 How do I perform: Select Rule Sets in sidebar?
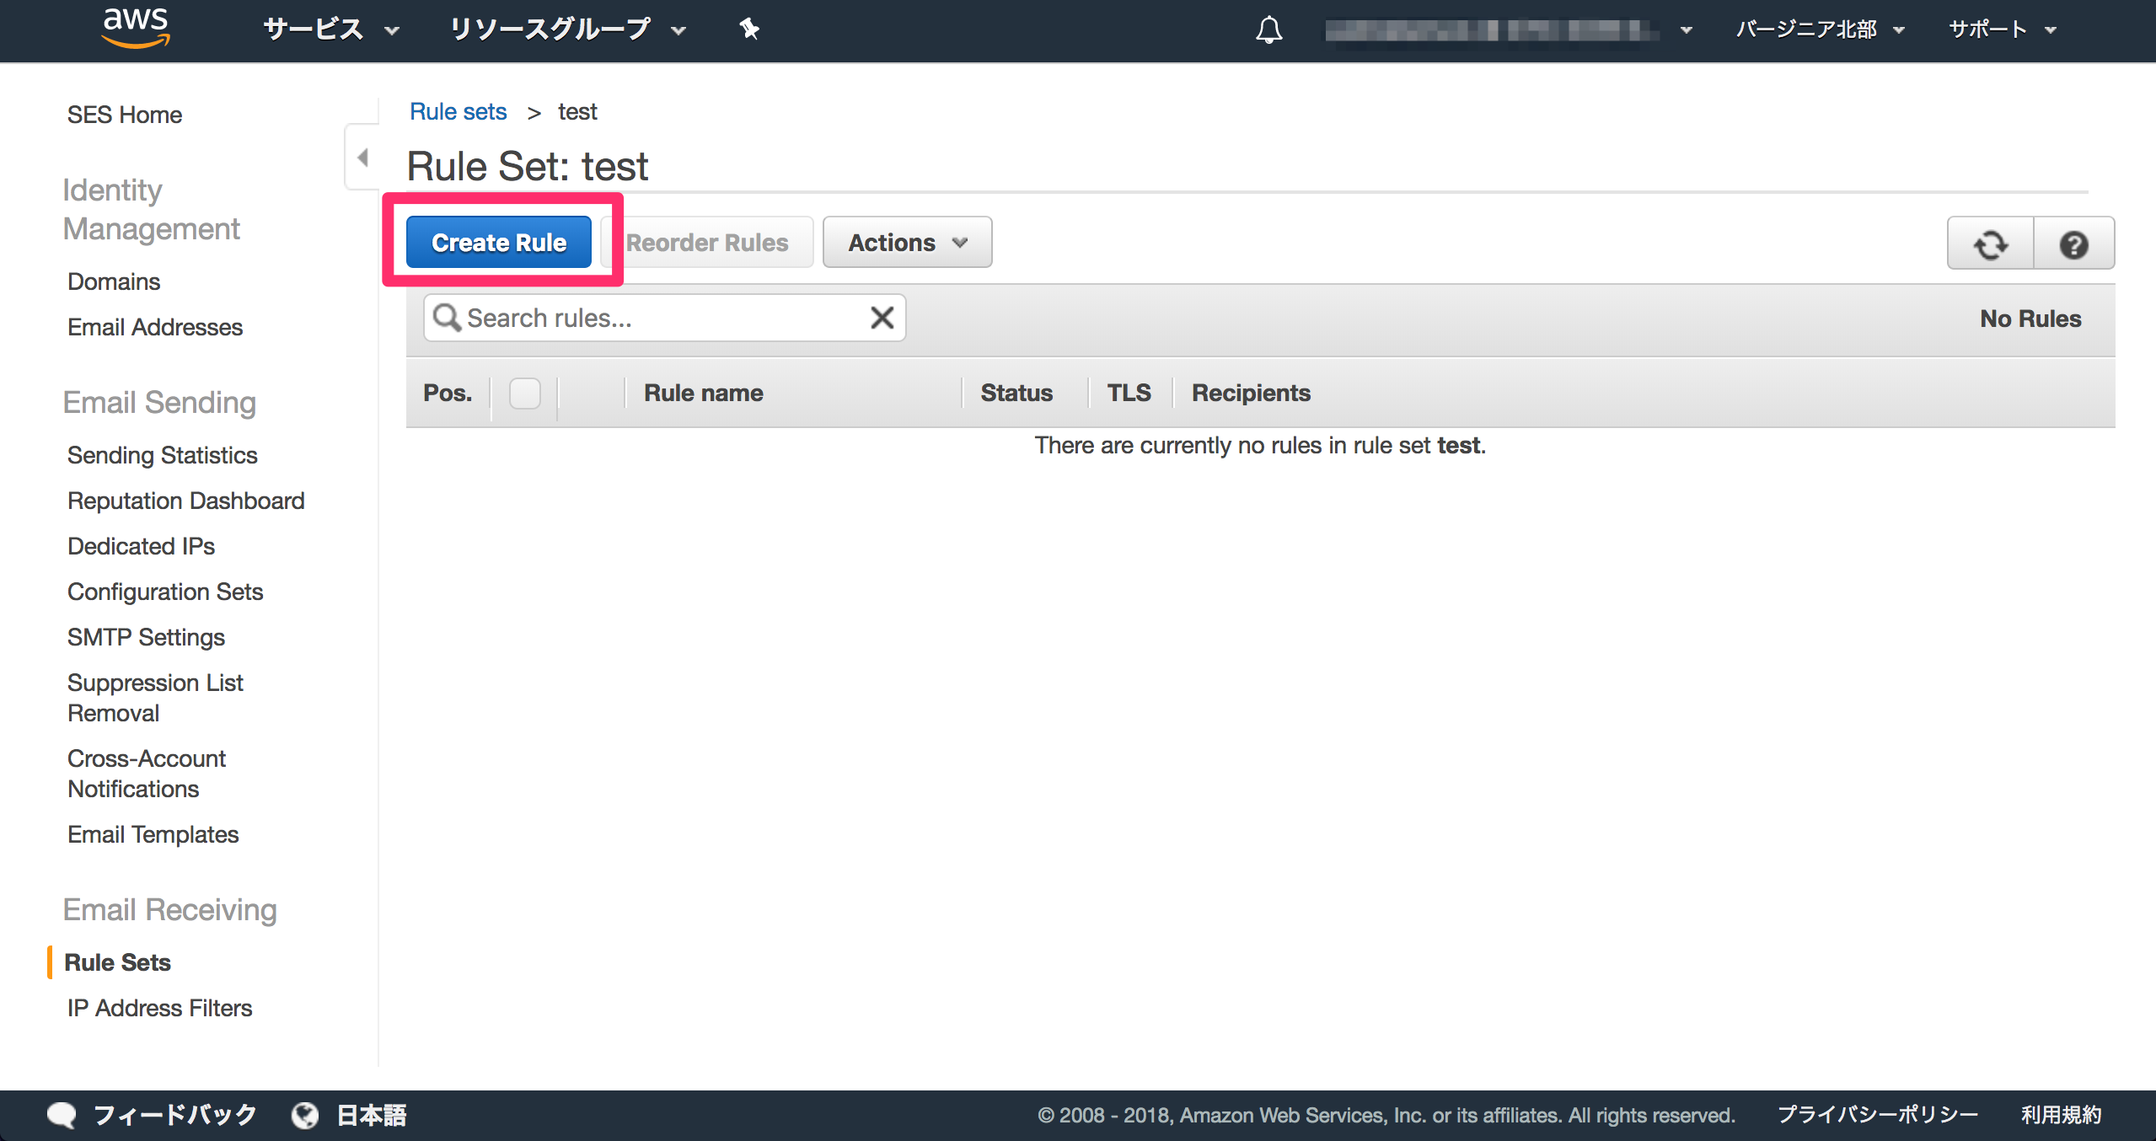point(118,962)
